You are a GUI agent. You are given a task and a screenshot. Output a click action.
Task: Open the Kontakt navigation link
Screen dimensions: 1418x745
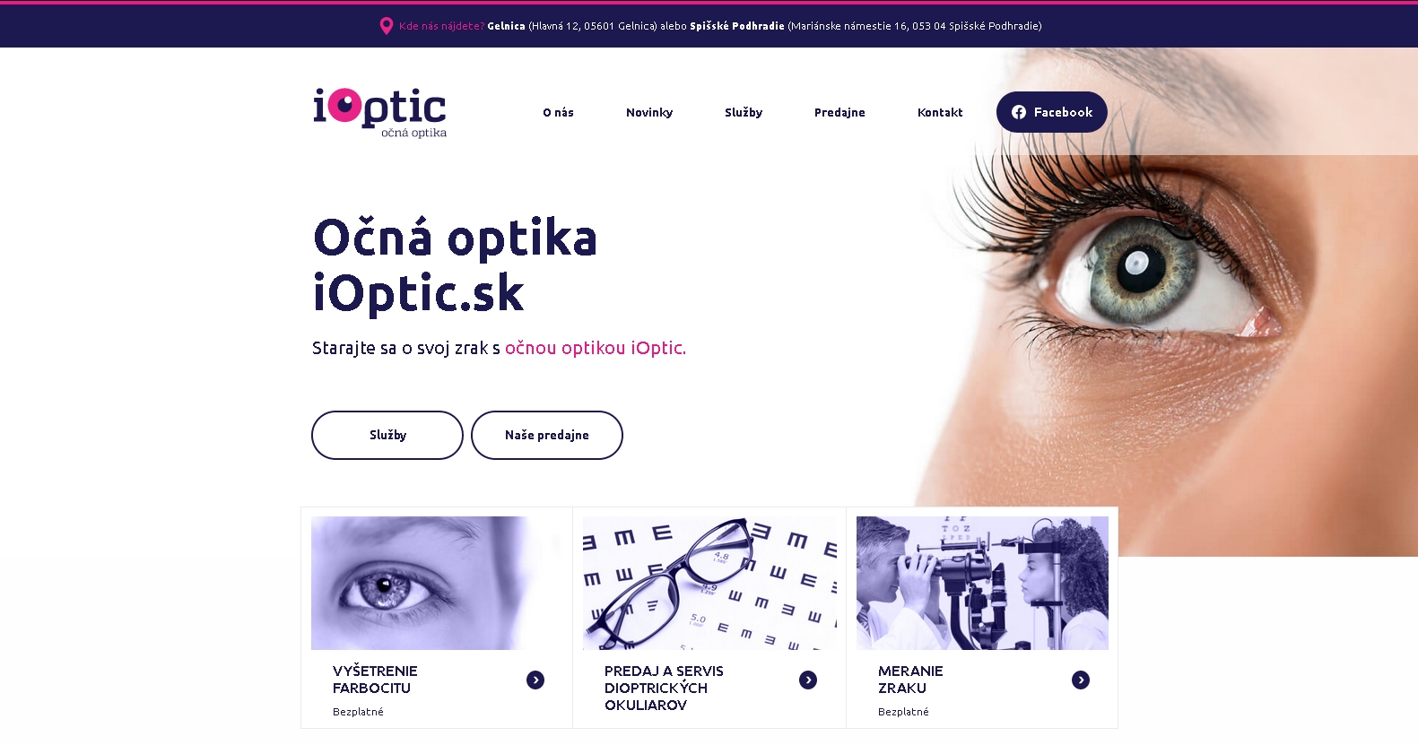940,112
